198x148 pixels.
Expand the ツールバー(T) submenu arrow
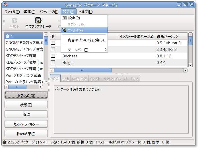coord(106,49)
